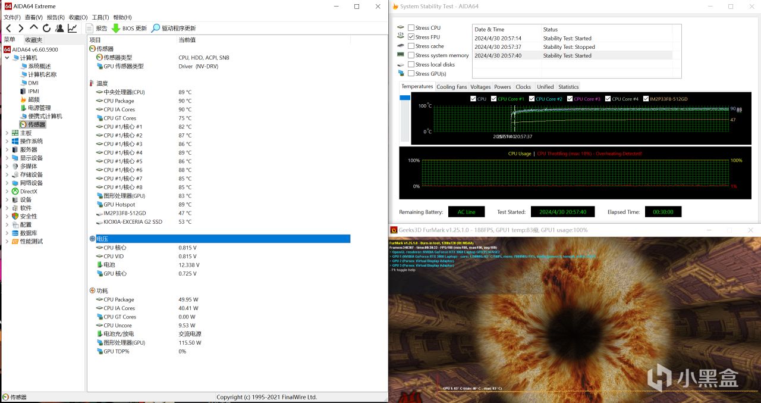The image size is (761, 403).
Task: Switch to the Clocks tab
Action: point(523,87)
